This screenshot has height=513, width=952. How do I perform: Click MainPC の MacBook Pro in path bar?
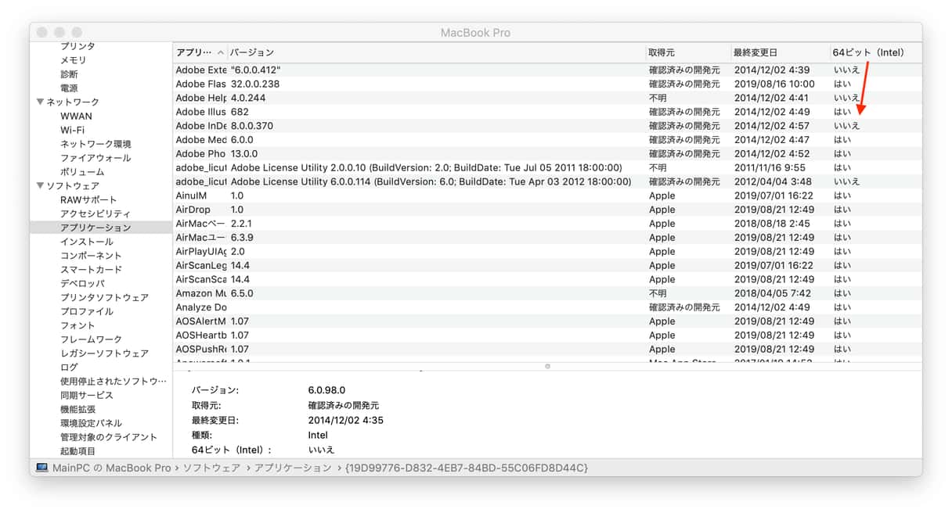[111, 468]
